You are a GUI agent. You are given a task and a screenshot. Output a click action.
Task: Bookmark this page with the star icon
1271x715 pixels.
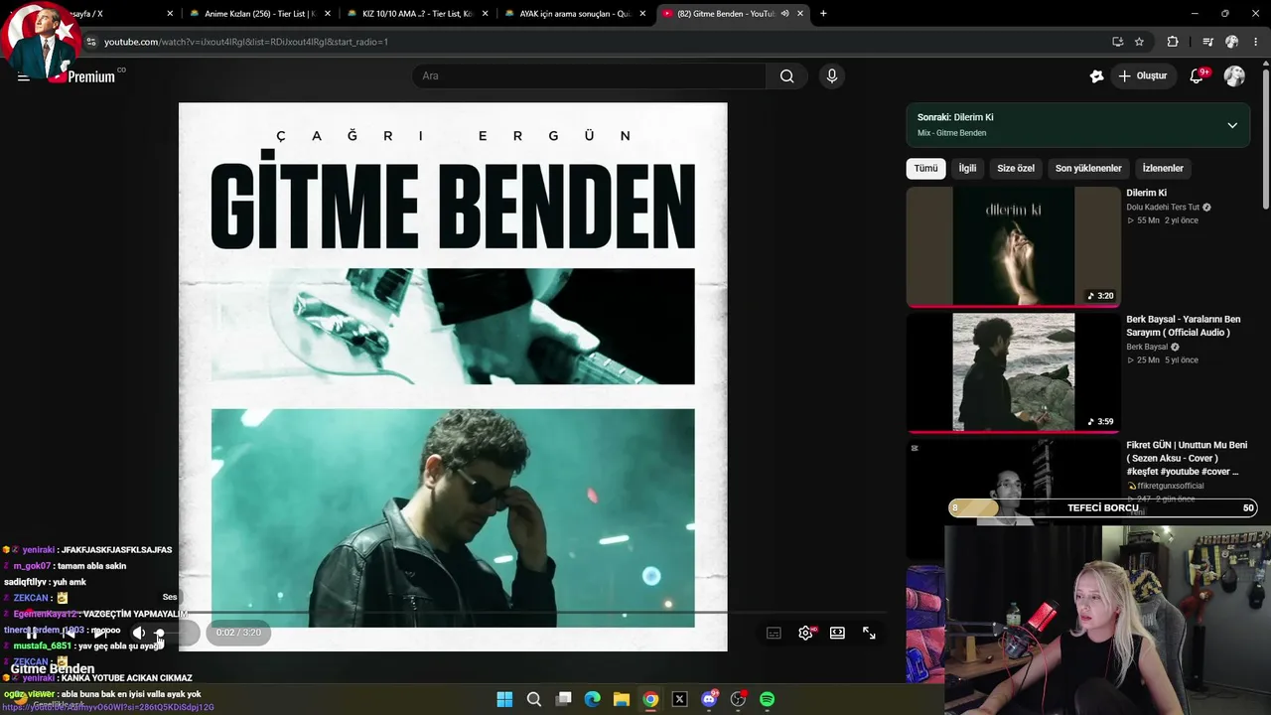(x=1139, y=42)
